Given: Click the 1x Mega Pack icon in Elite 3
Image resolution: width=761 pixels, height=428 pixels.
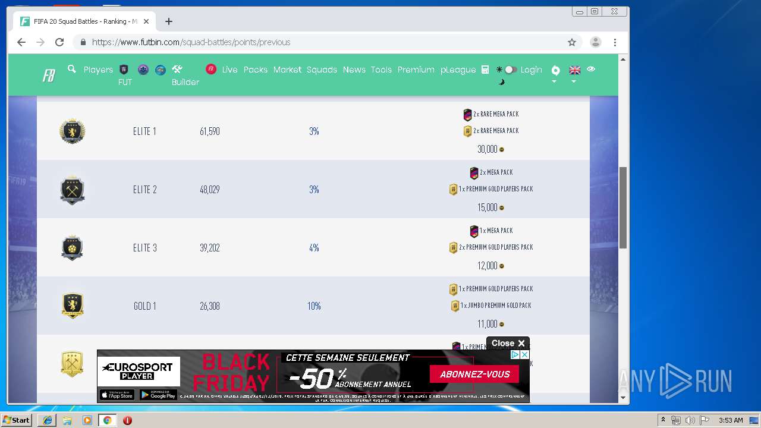Looking at the screenshot, I should tap(474, 231).
